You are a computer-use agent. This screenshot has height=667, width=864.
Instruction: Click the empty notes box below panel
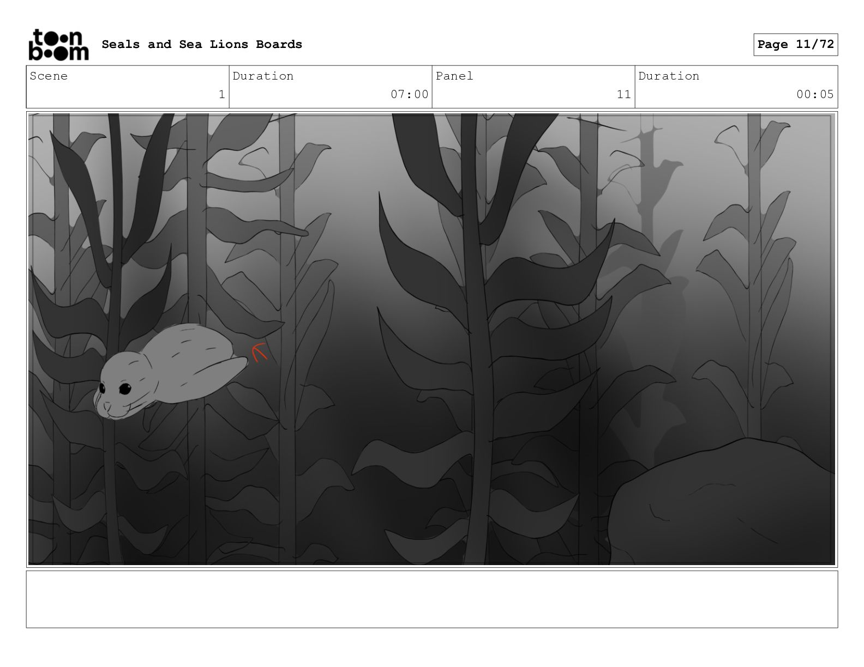click(x=432, y=599)
